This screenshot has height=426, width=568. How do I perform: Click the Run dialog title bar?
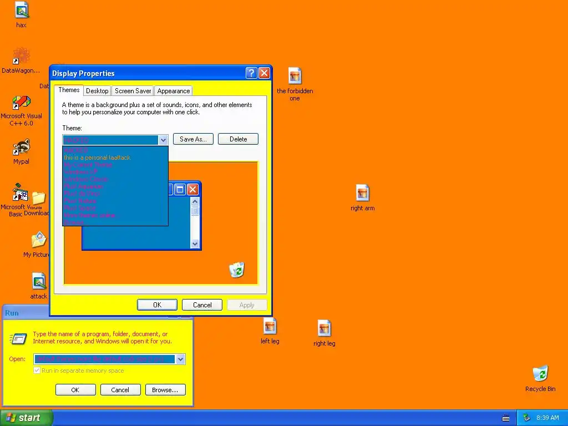click(x=26, y=313)
